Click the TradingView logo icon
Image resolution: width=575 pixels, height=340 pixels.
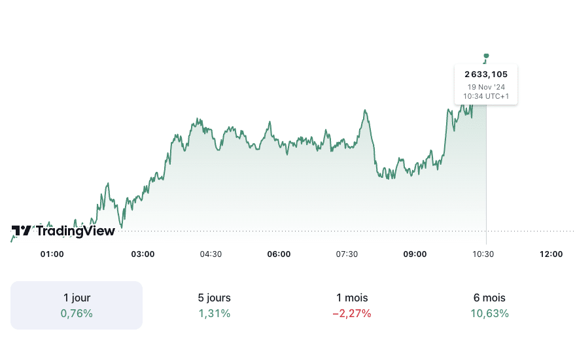click(21, 231)
